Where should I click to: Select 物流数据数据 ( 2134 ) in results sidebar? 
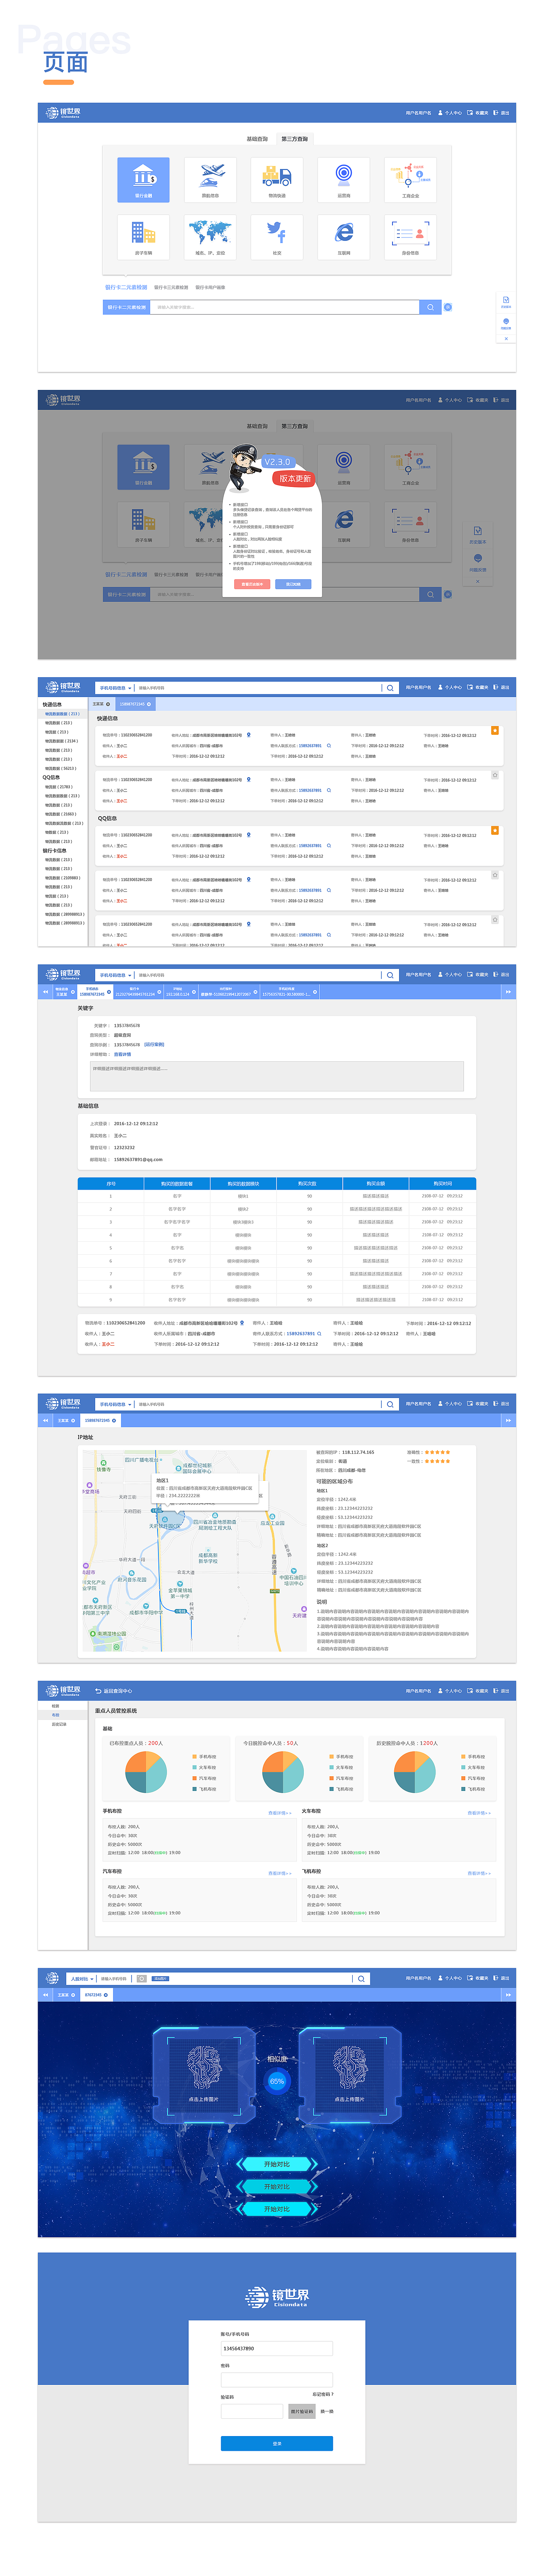tap(61, 741)
